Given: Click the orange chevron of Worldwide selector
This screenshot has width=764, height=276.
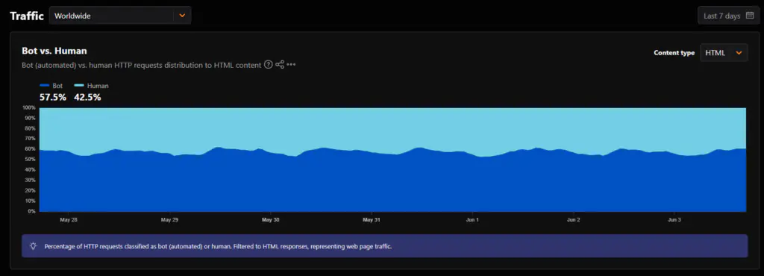Looking at the screenshot, I should pyautogui.click(x=182, y=16).
